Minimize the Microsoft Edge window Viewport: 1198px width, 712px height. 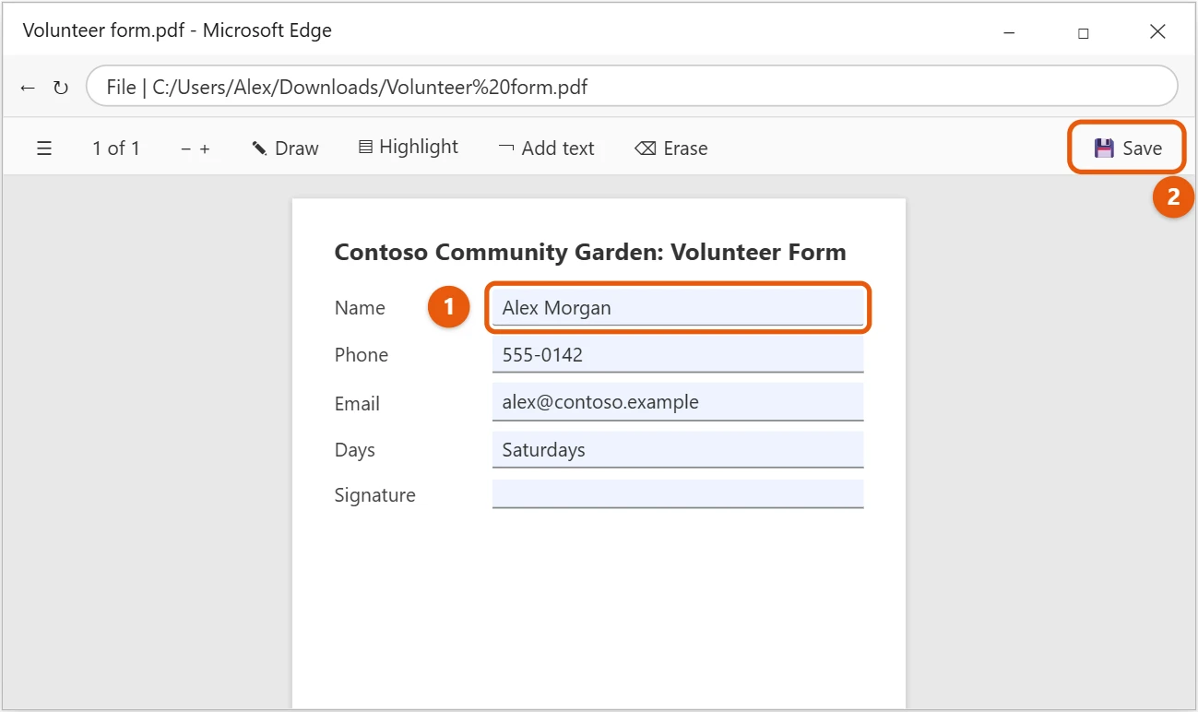coord(1009,32)
